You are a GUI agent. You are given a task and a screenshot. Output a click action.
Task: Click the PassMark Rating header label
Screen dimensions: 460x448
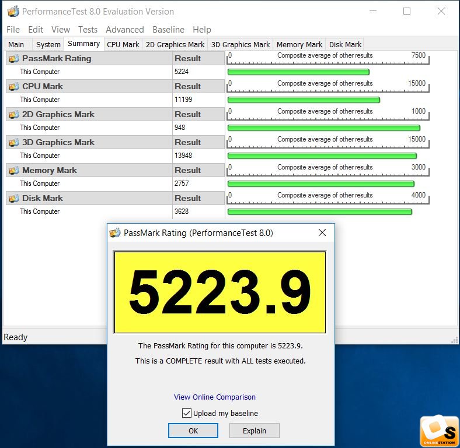[57, 59]
